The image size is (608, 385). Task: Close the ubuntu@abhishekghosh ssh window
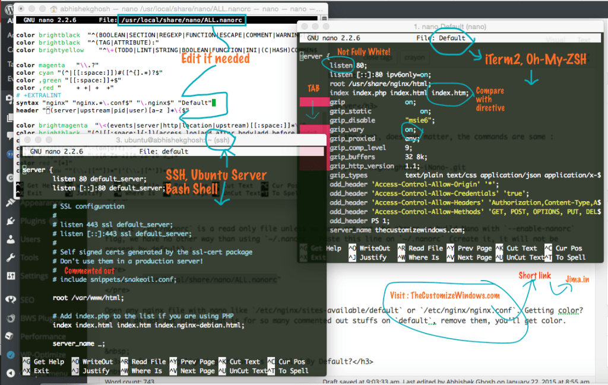(27, 140)
